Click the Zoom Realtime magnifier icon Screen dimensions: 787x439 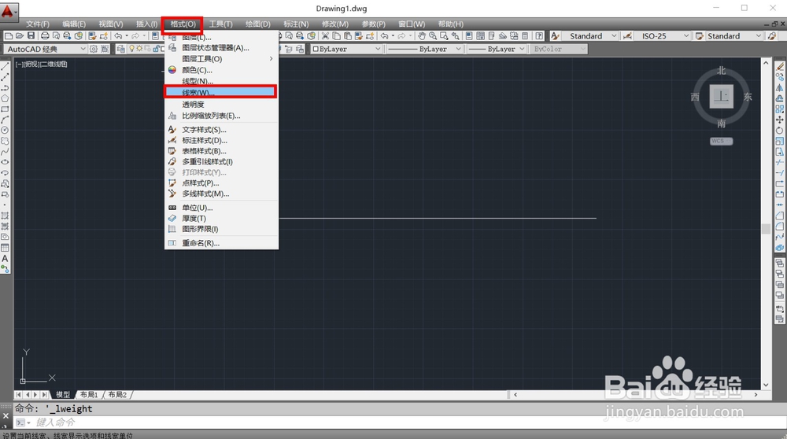point(433,35)
